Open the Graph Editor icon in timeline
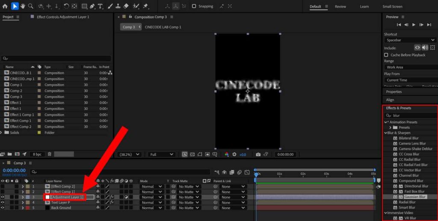Screen dimensions: 438x221 pos(247,172)
